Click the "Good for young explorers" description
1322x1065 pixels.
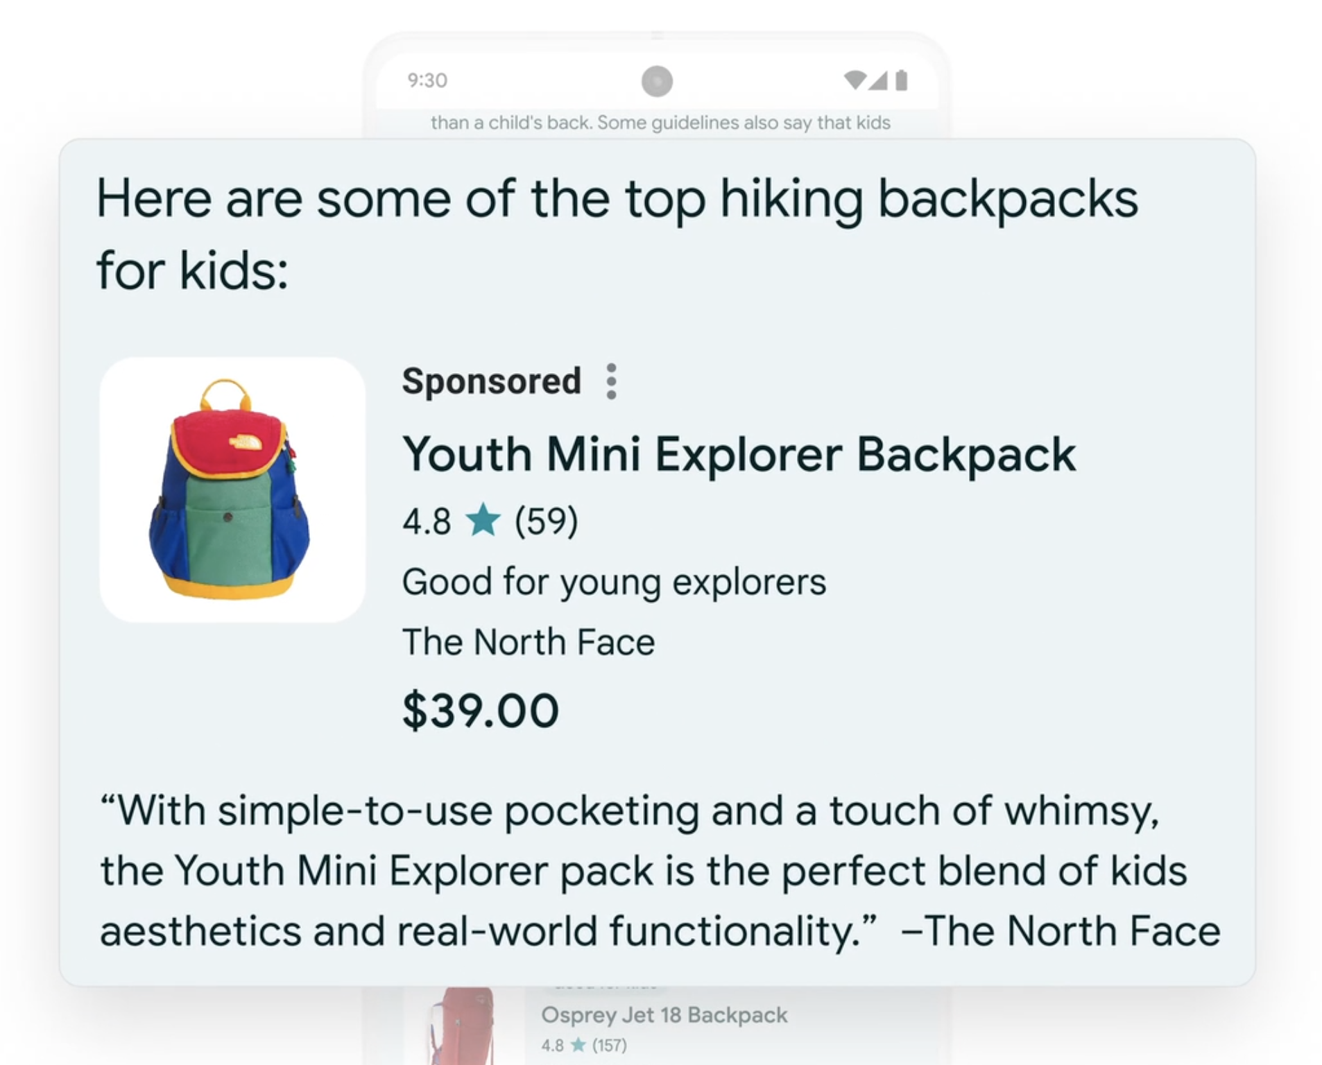click(614, 582)
